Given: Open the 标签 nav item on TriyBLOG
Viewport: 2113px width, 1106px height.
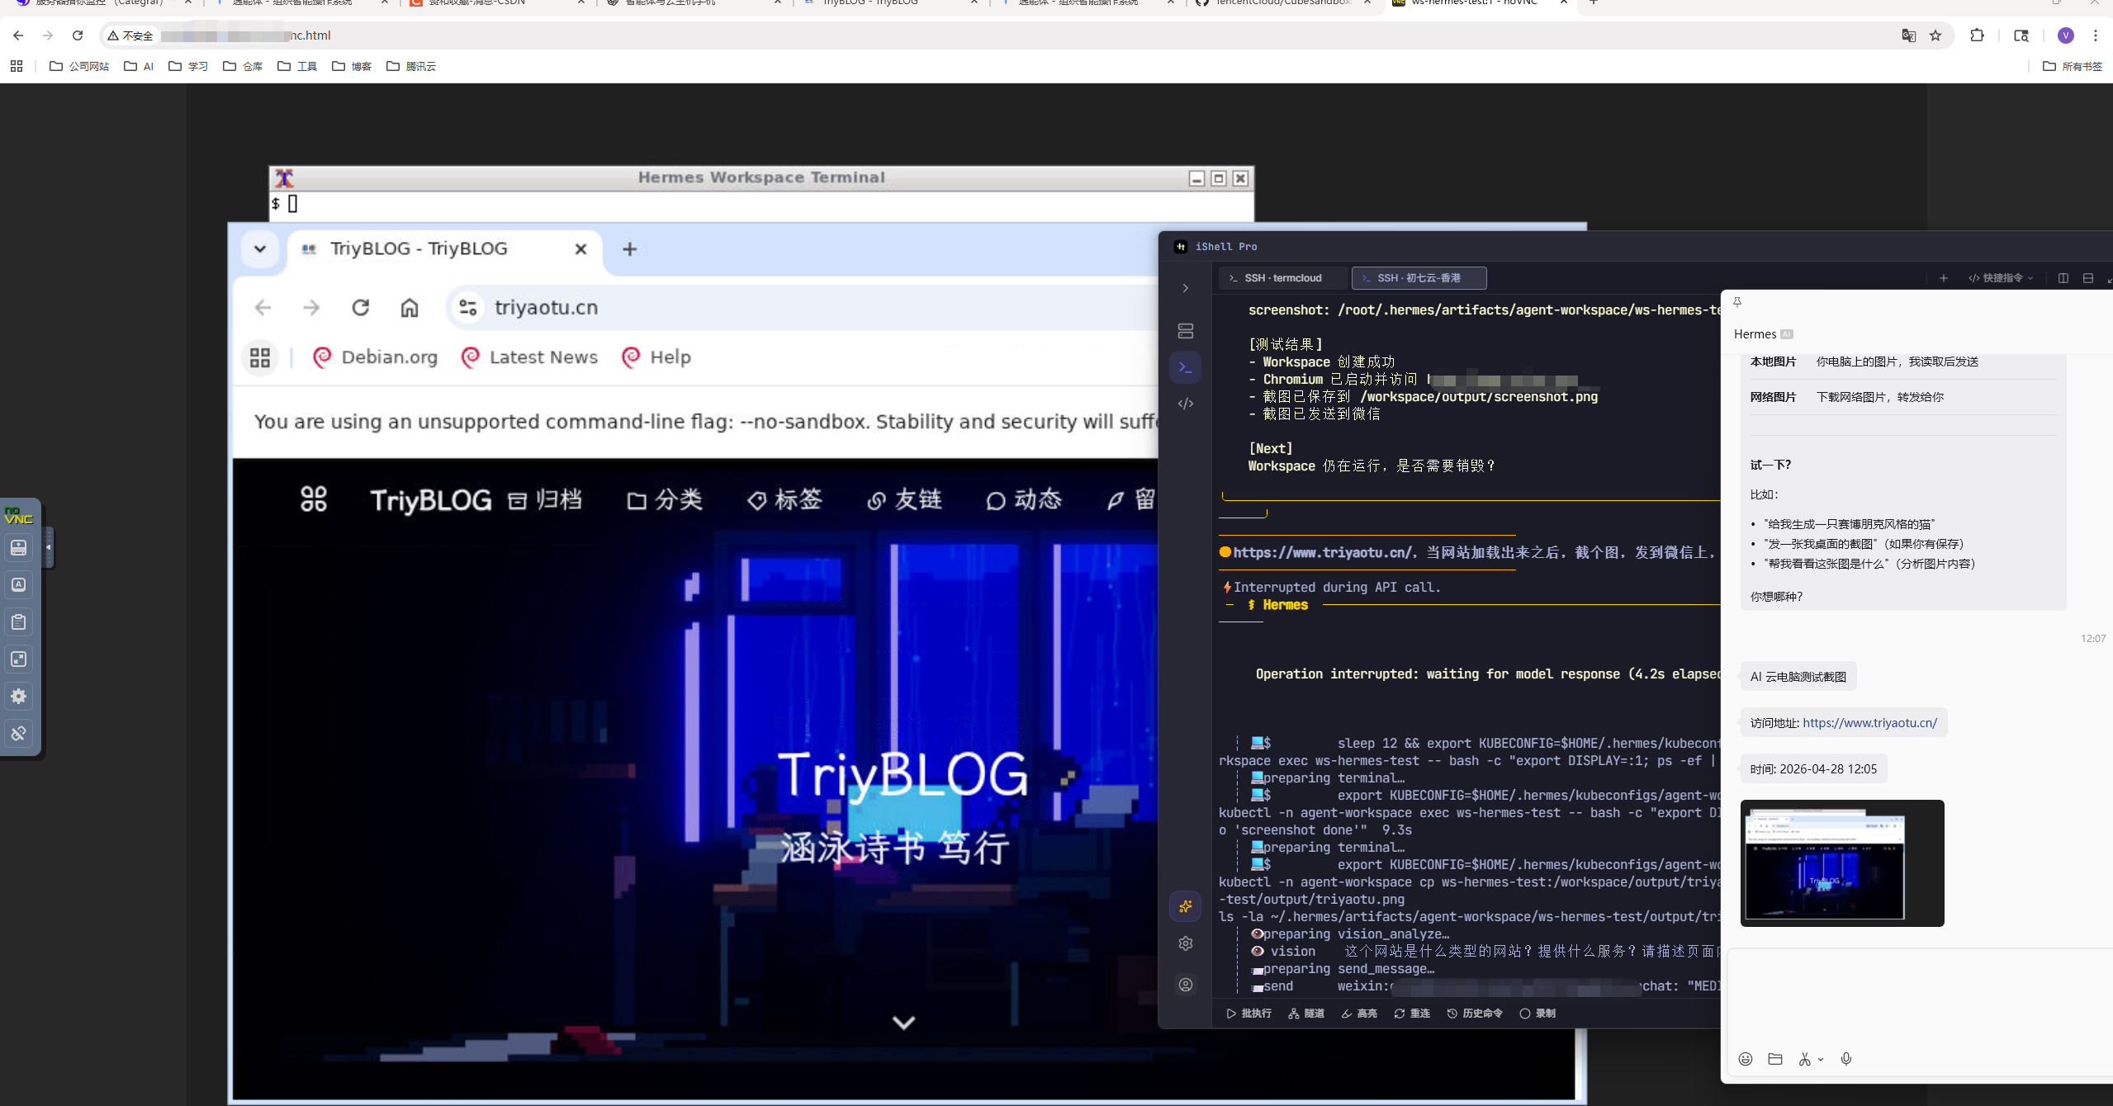Looking at the screenshot, I should [784, 499].
